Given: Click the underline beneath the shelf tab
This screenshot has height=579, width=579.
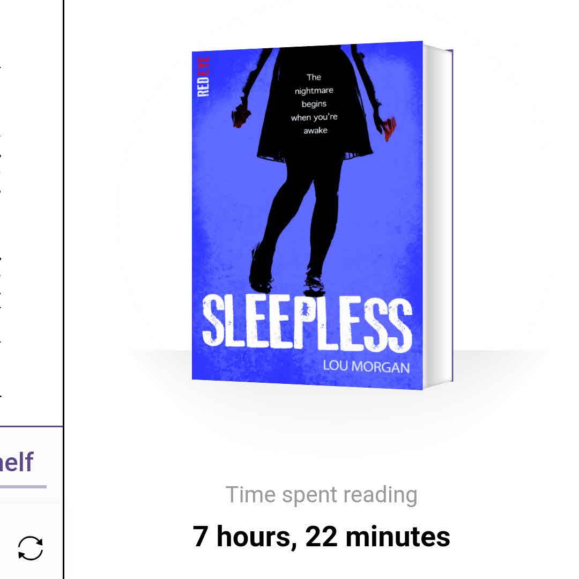Looking at the screenshot, I should [x=23, y=487].
